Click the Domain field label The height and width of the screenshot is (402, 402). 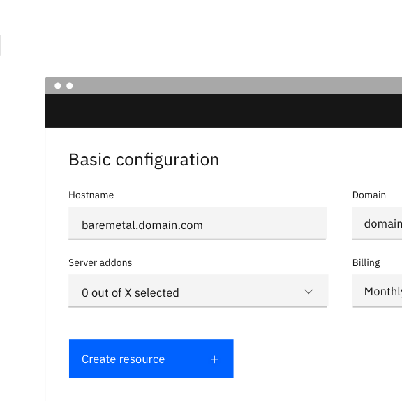pyautogui.click(x=369, y=195)
